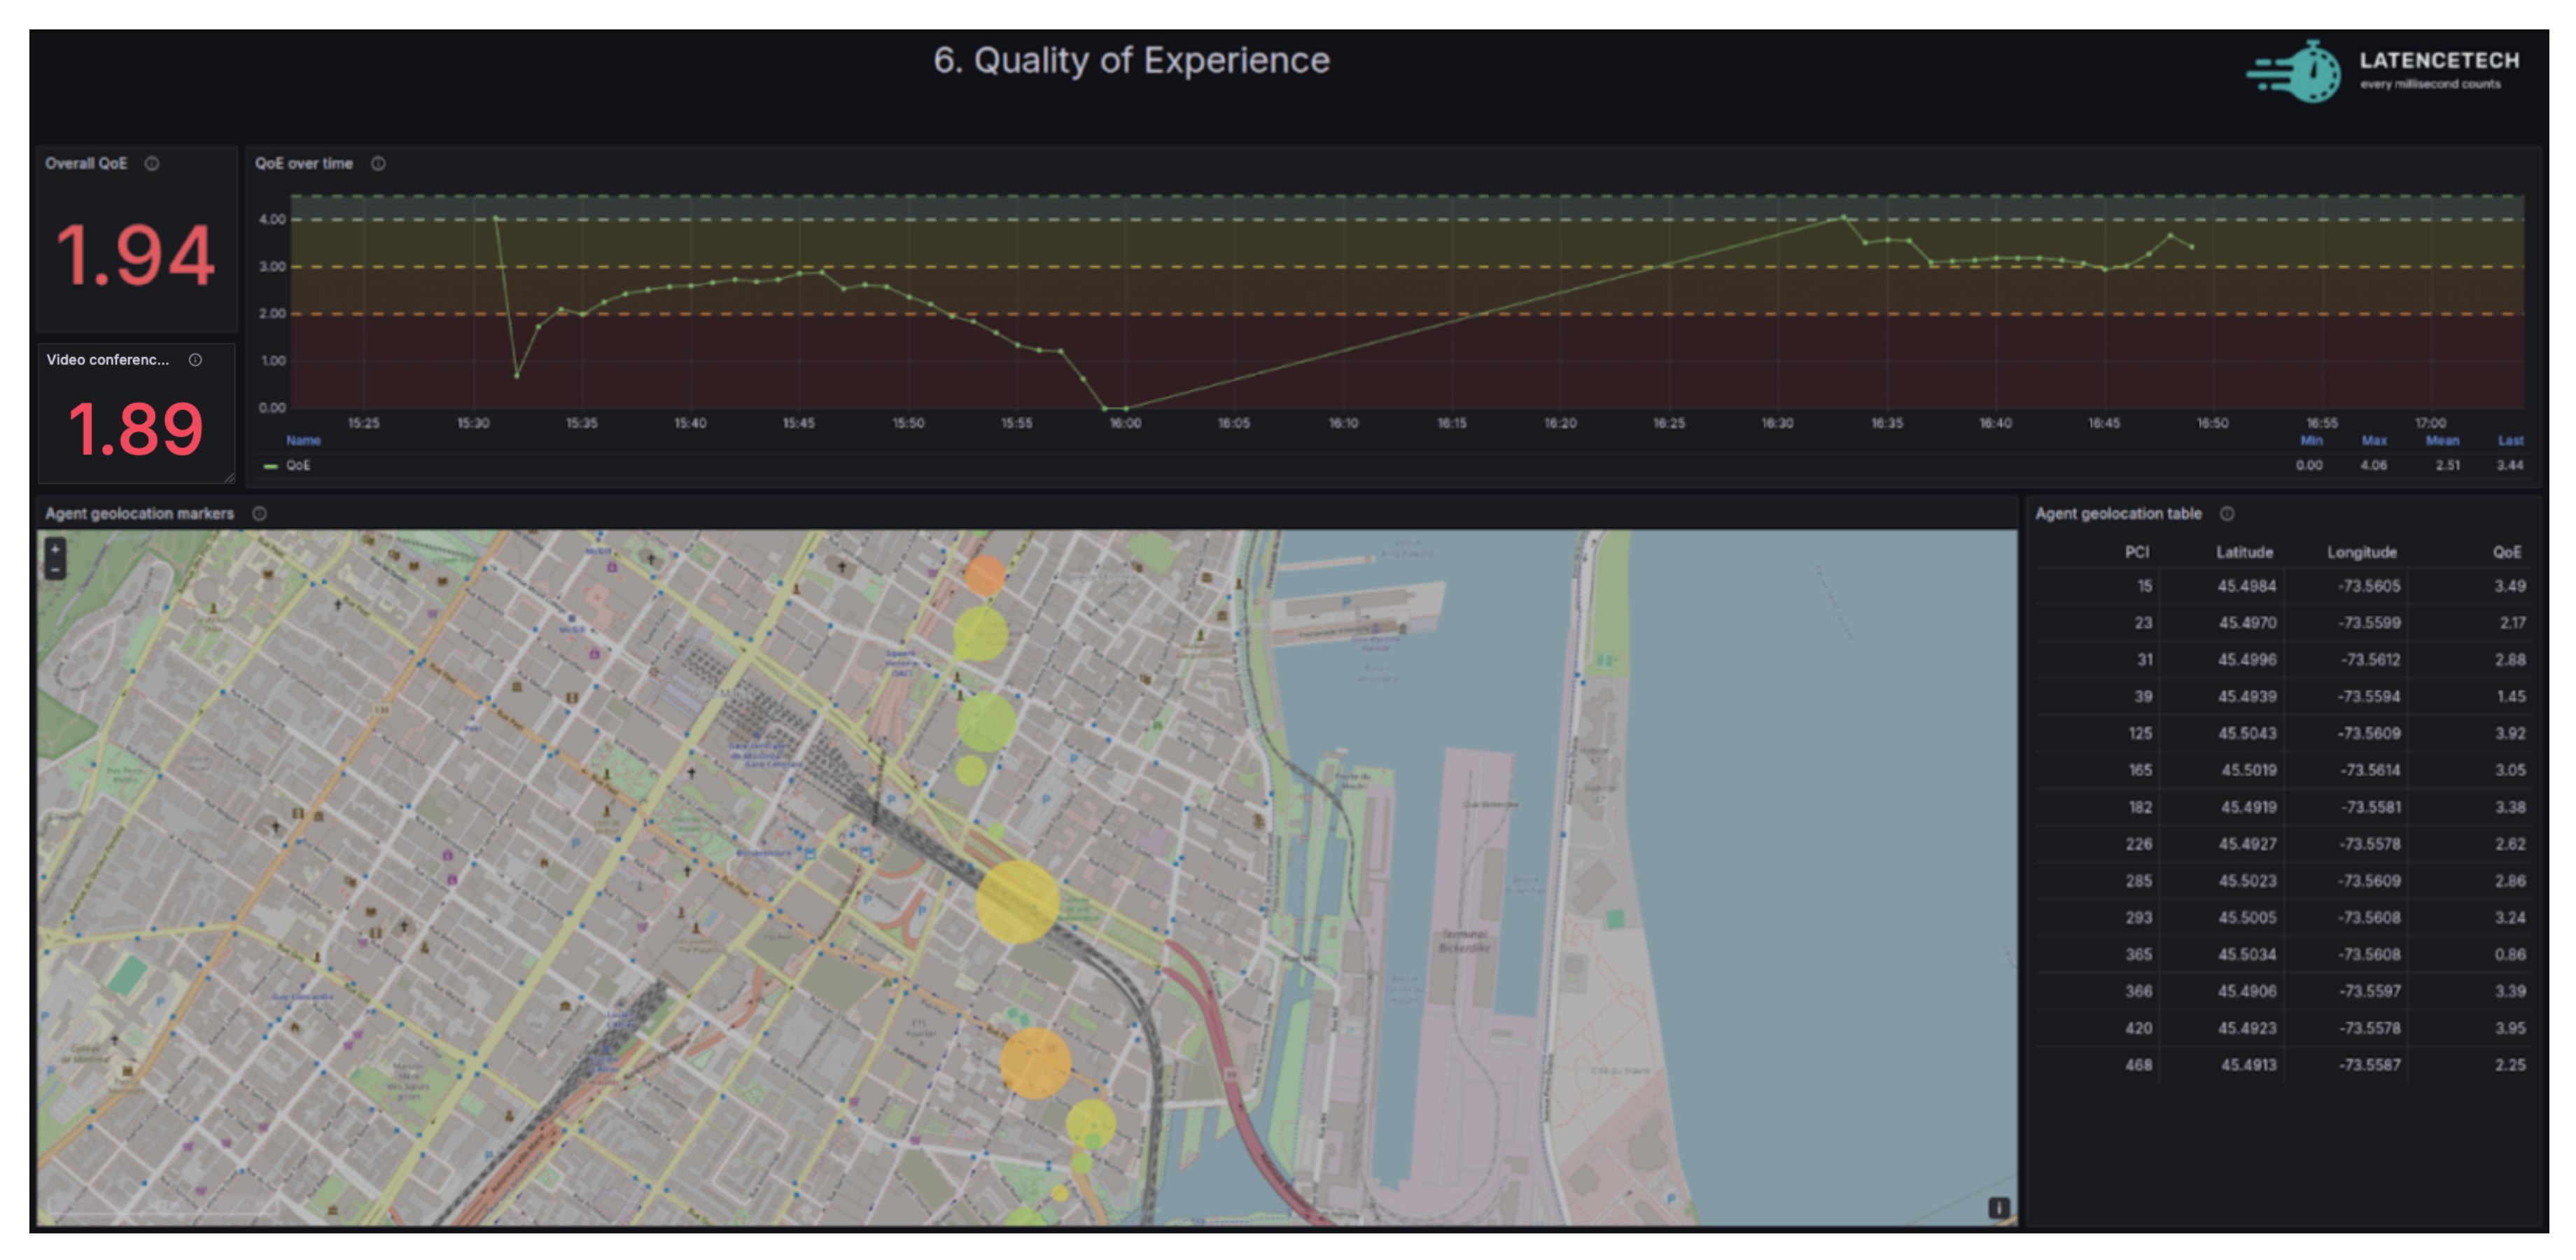This screenshot has height=1260, width=2576.
Task: Sort the table by PCI column
Action: point(2136,552)
